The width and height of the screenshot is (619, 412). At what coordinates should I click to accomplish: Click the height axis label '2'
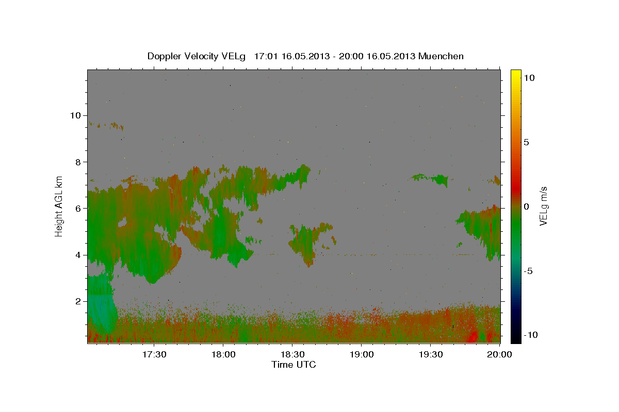pos(77,301)
